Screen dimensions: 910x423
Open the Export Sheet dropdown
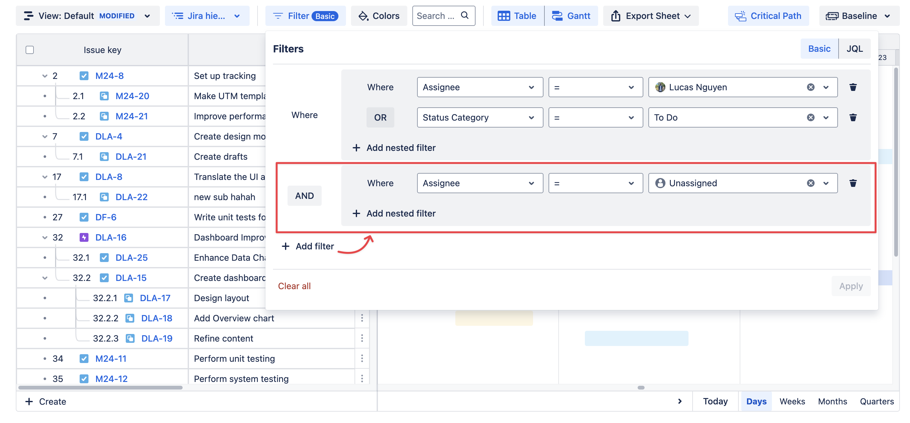(x=651, y=16)
